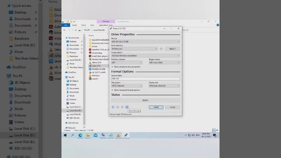Switch Explorer to details view icon
Viewport: 281px width, 158px height.
click(214, 130)
